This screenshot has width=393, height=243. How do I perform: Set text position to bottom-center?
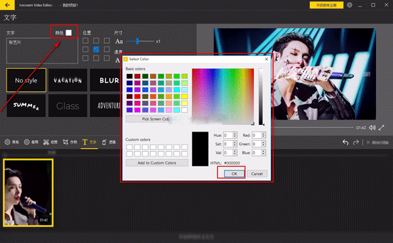(x=96, y=58)
